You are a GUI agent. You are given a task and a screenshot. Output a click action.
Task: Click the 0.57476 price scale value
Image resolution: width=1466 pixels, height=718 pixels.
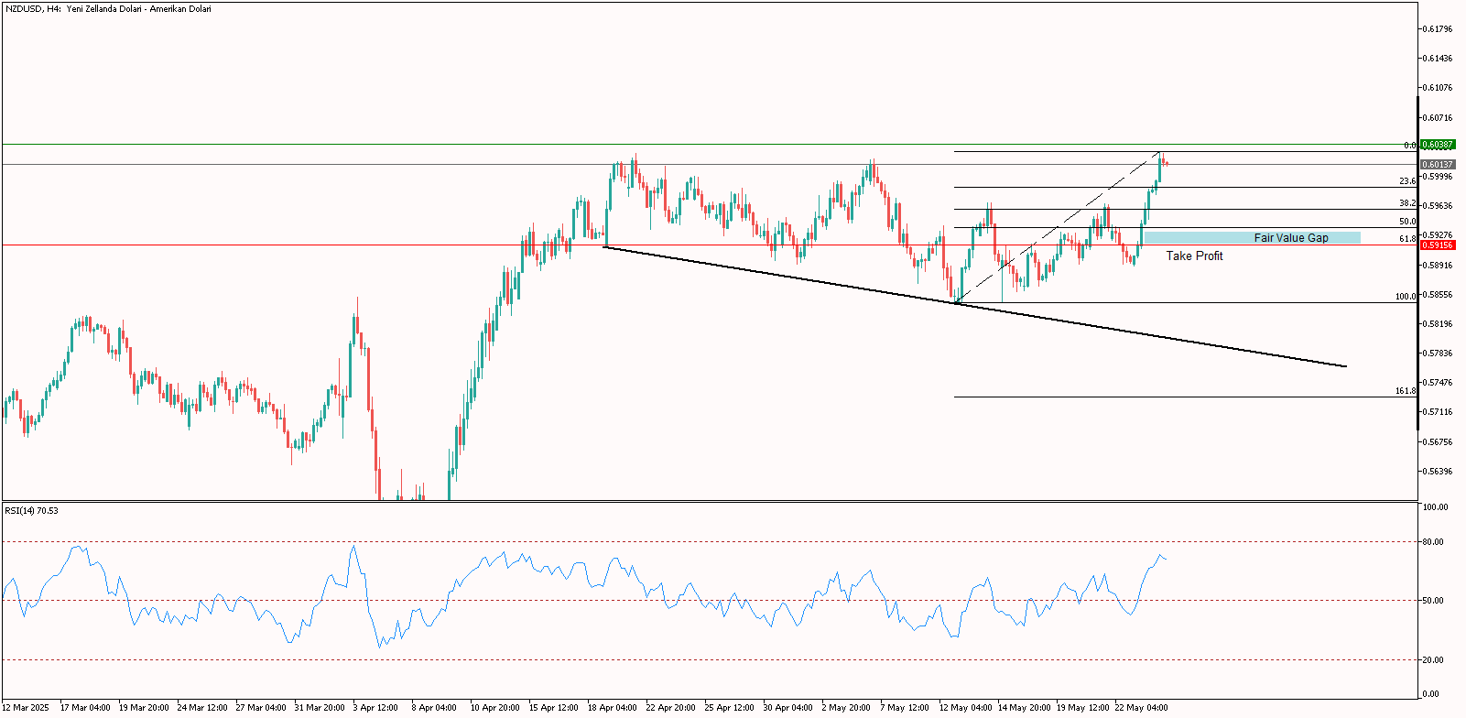(1438, 383)
